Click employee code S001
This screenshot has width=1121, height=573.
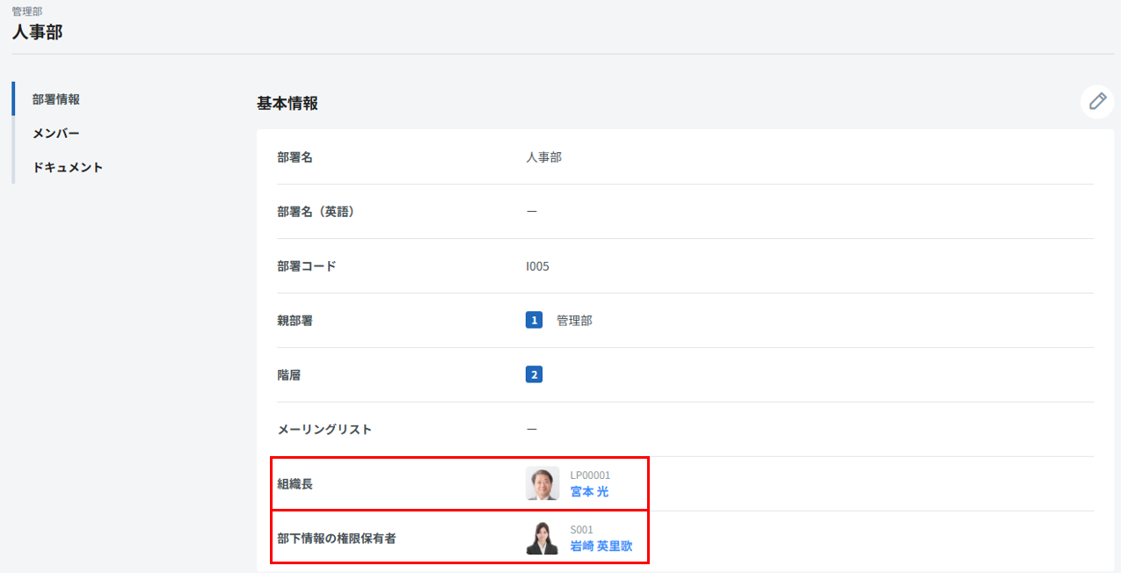[581, 530]
